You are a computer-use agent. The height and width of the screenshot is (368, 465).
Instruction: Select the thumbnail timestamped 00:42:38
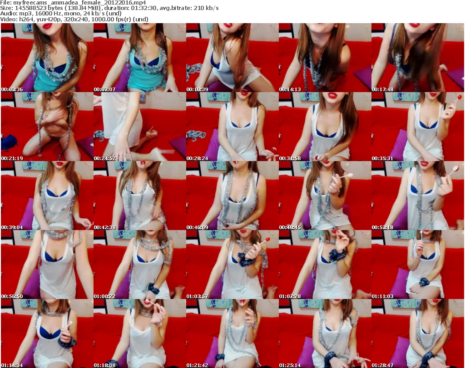pyautogui.click(x=140, y=196)
